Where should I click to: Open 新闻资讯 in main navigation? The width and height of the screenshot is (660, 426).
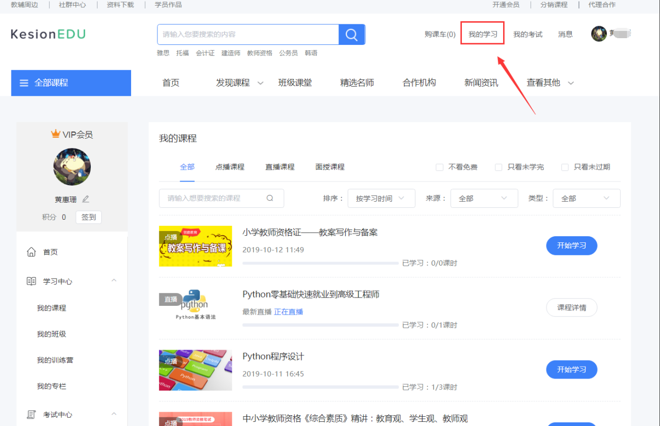[x=481, y=83]
